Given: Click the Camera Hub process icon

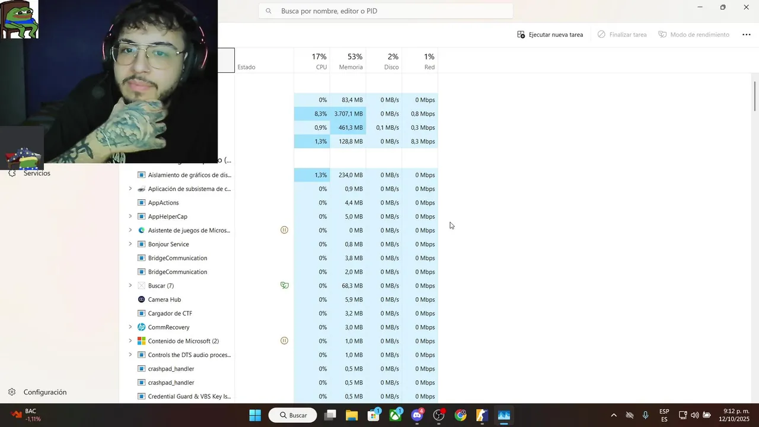Looking at the screenshot, I should pos(141,299).
